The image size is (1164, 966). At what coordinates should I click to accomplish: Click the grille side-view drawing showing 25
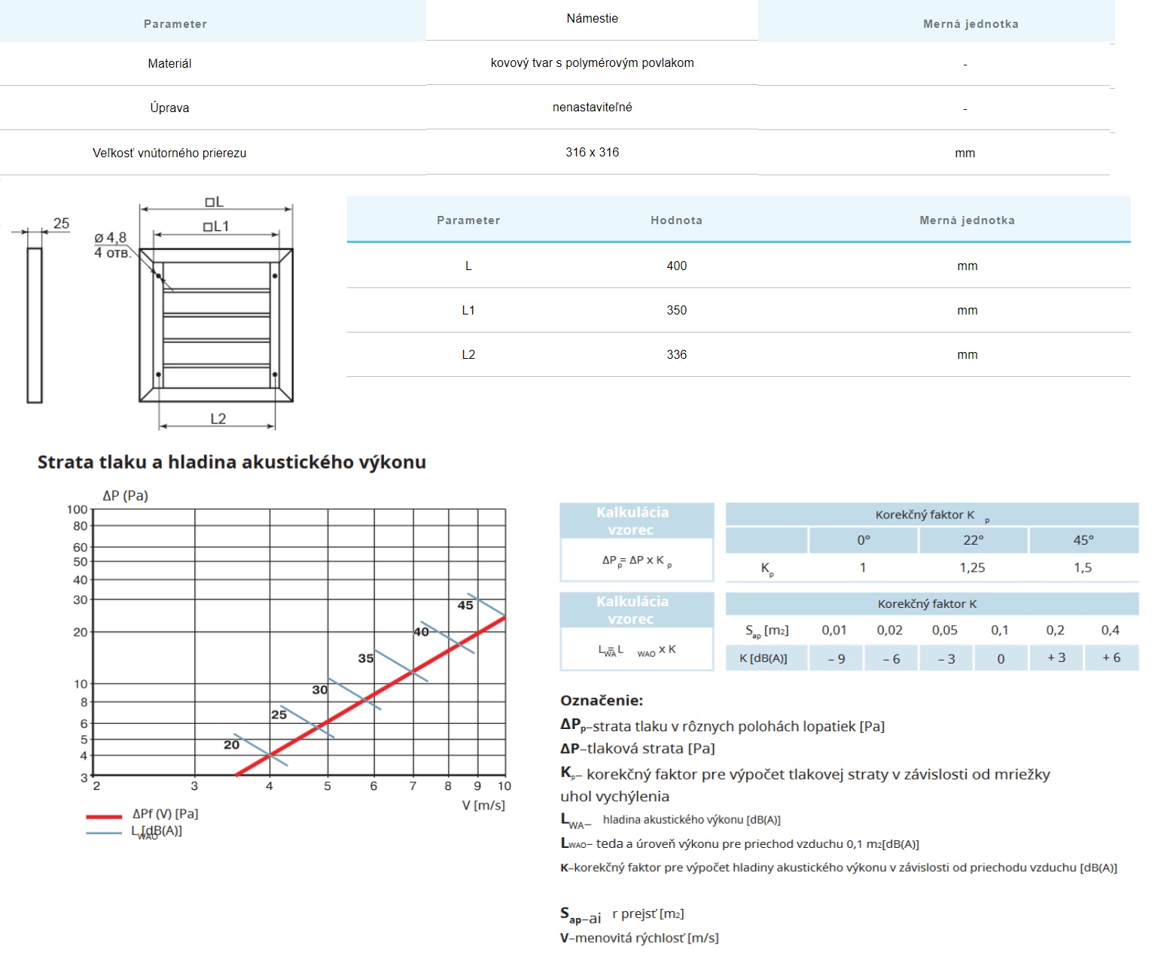[35, 325]
